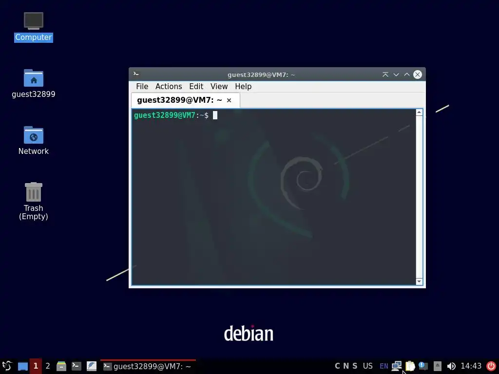Switch to workspace 1

tap(36, 366)
